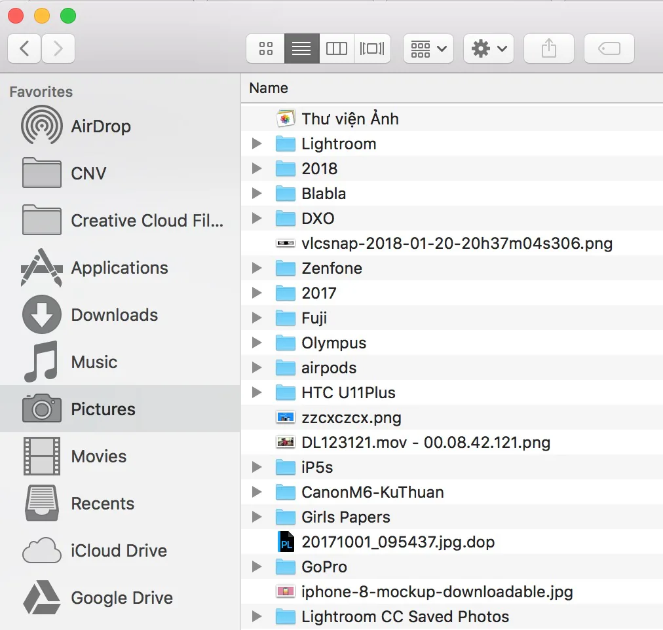Open Movies in the sidebar
This screenshot has width=663, height=630.
120,456
